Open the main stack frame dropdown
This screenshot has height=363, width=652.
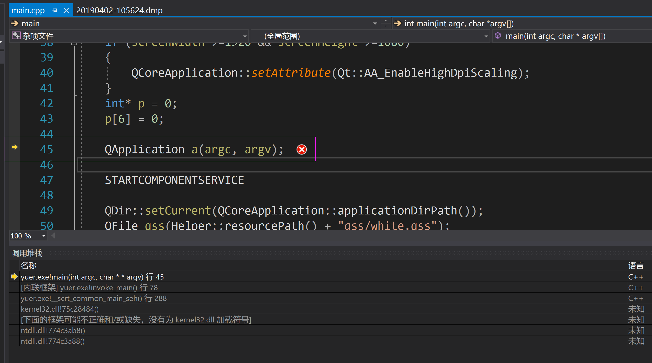[375, 23]
